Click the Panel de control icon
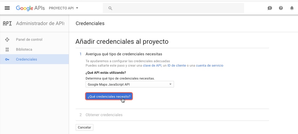298x134 pixels. coord(7,40)
